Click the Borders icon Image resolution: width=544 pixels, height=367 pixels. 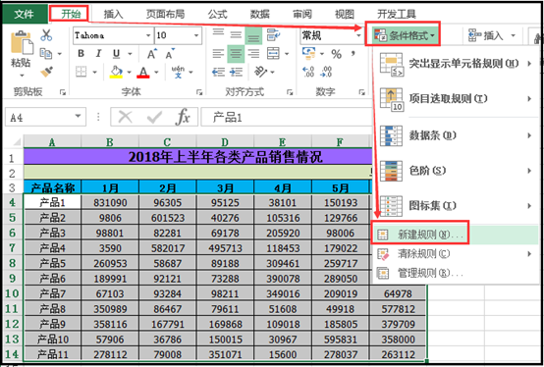(82, 72)
